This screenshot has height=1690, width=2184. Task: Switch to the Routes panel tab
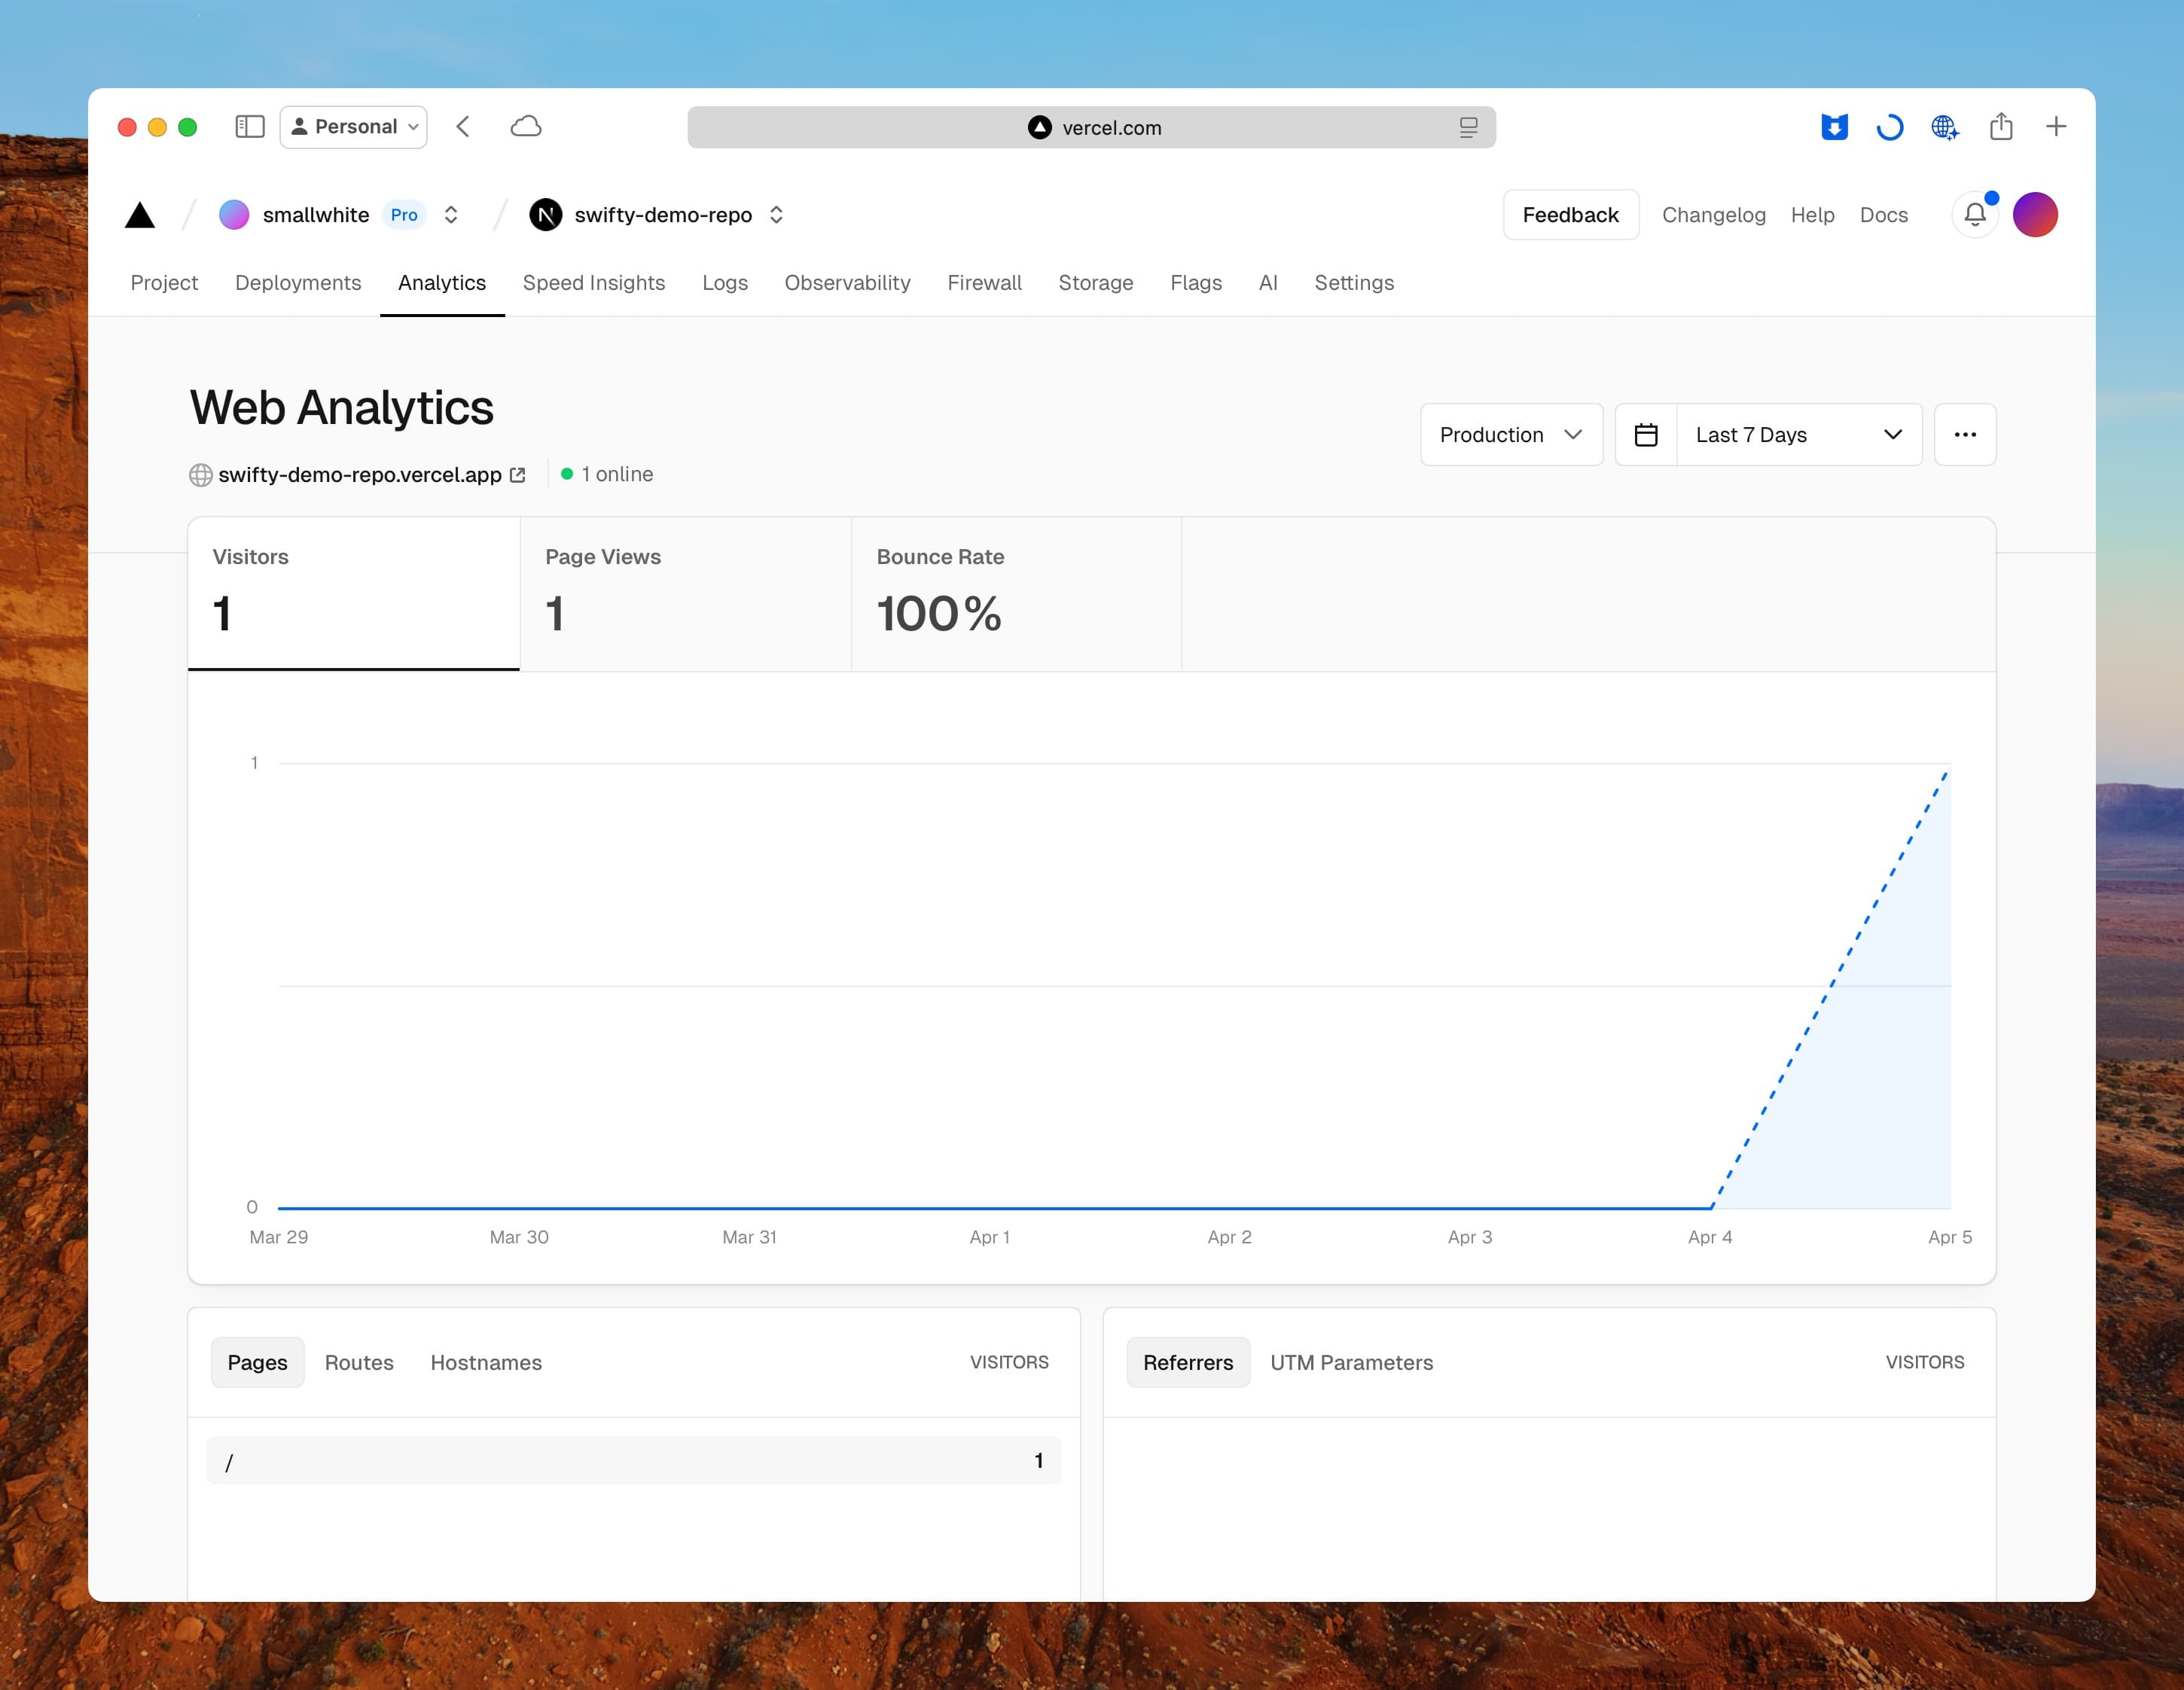click(x=359, y=1362)
